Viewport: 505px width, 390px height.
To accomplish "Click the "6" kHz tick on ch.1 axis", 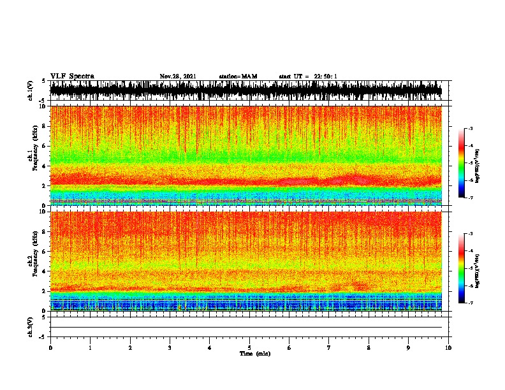I will tap(44, 146).
